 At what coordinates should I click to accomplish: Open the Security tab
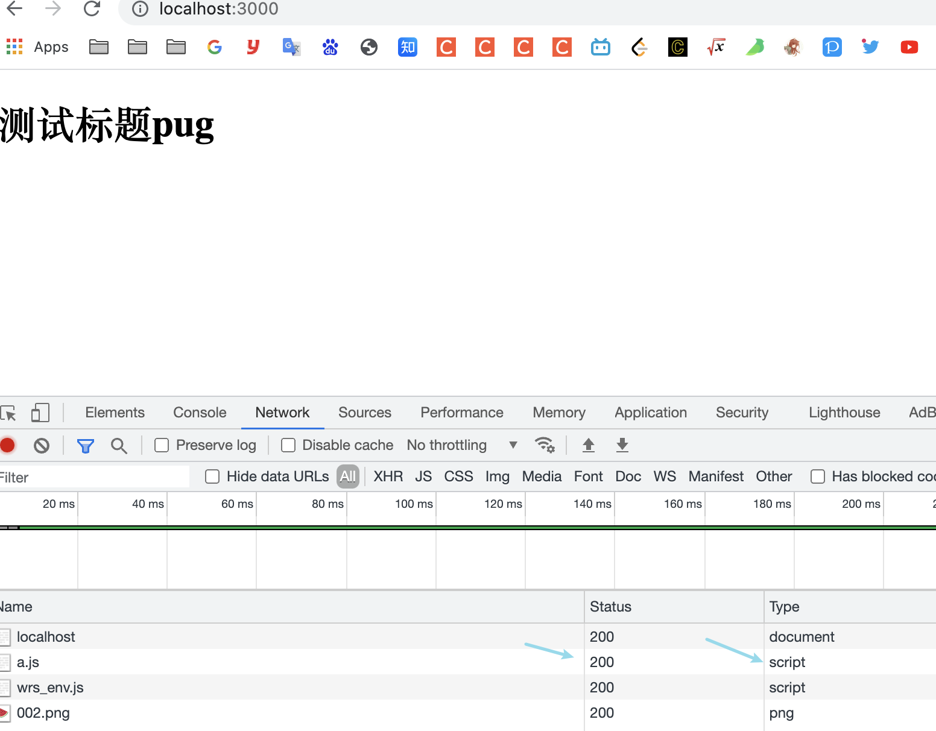(742, 413)
